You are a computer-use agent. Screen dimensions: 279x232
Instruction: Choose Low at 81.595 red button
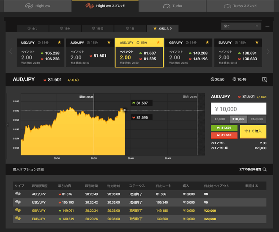pos(224,135)
